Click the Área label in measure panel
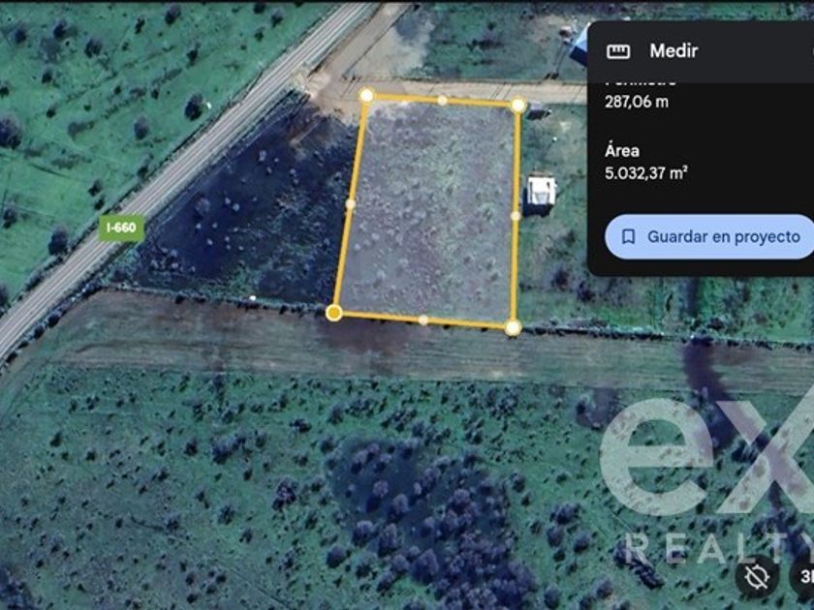Image resolution: width=814 pixels, height=610 pixels. tap(622, 151)
